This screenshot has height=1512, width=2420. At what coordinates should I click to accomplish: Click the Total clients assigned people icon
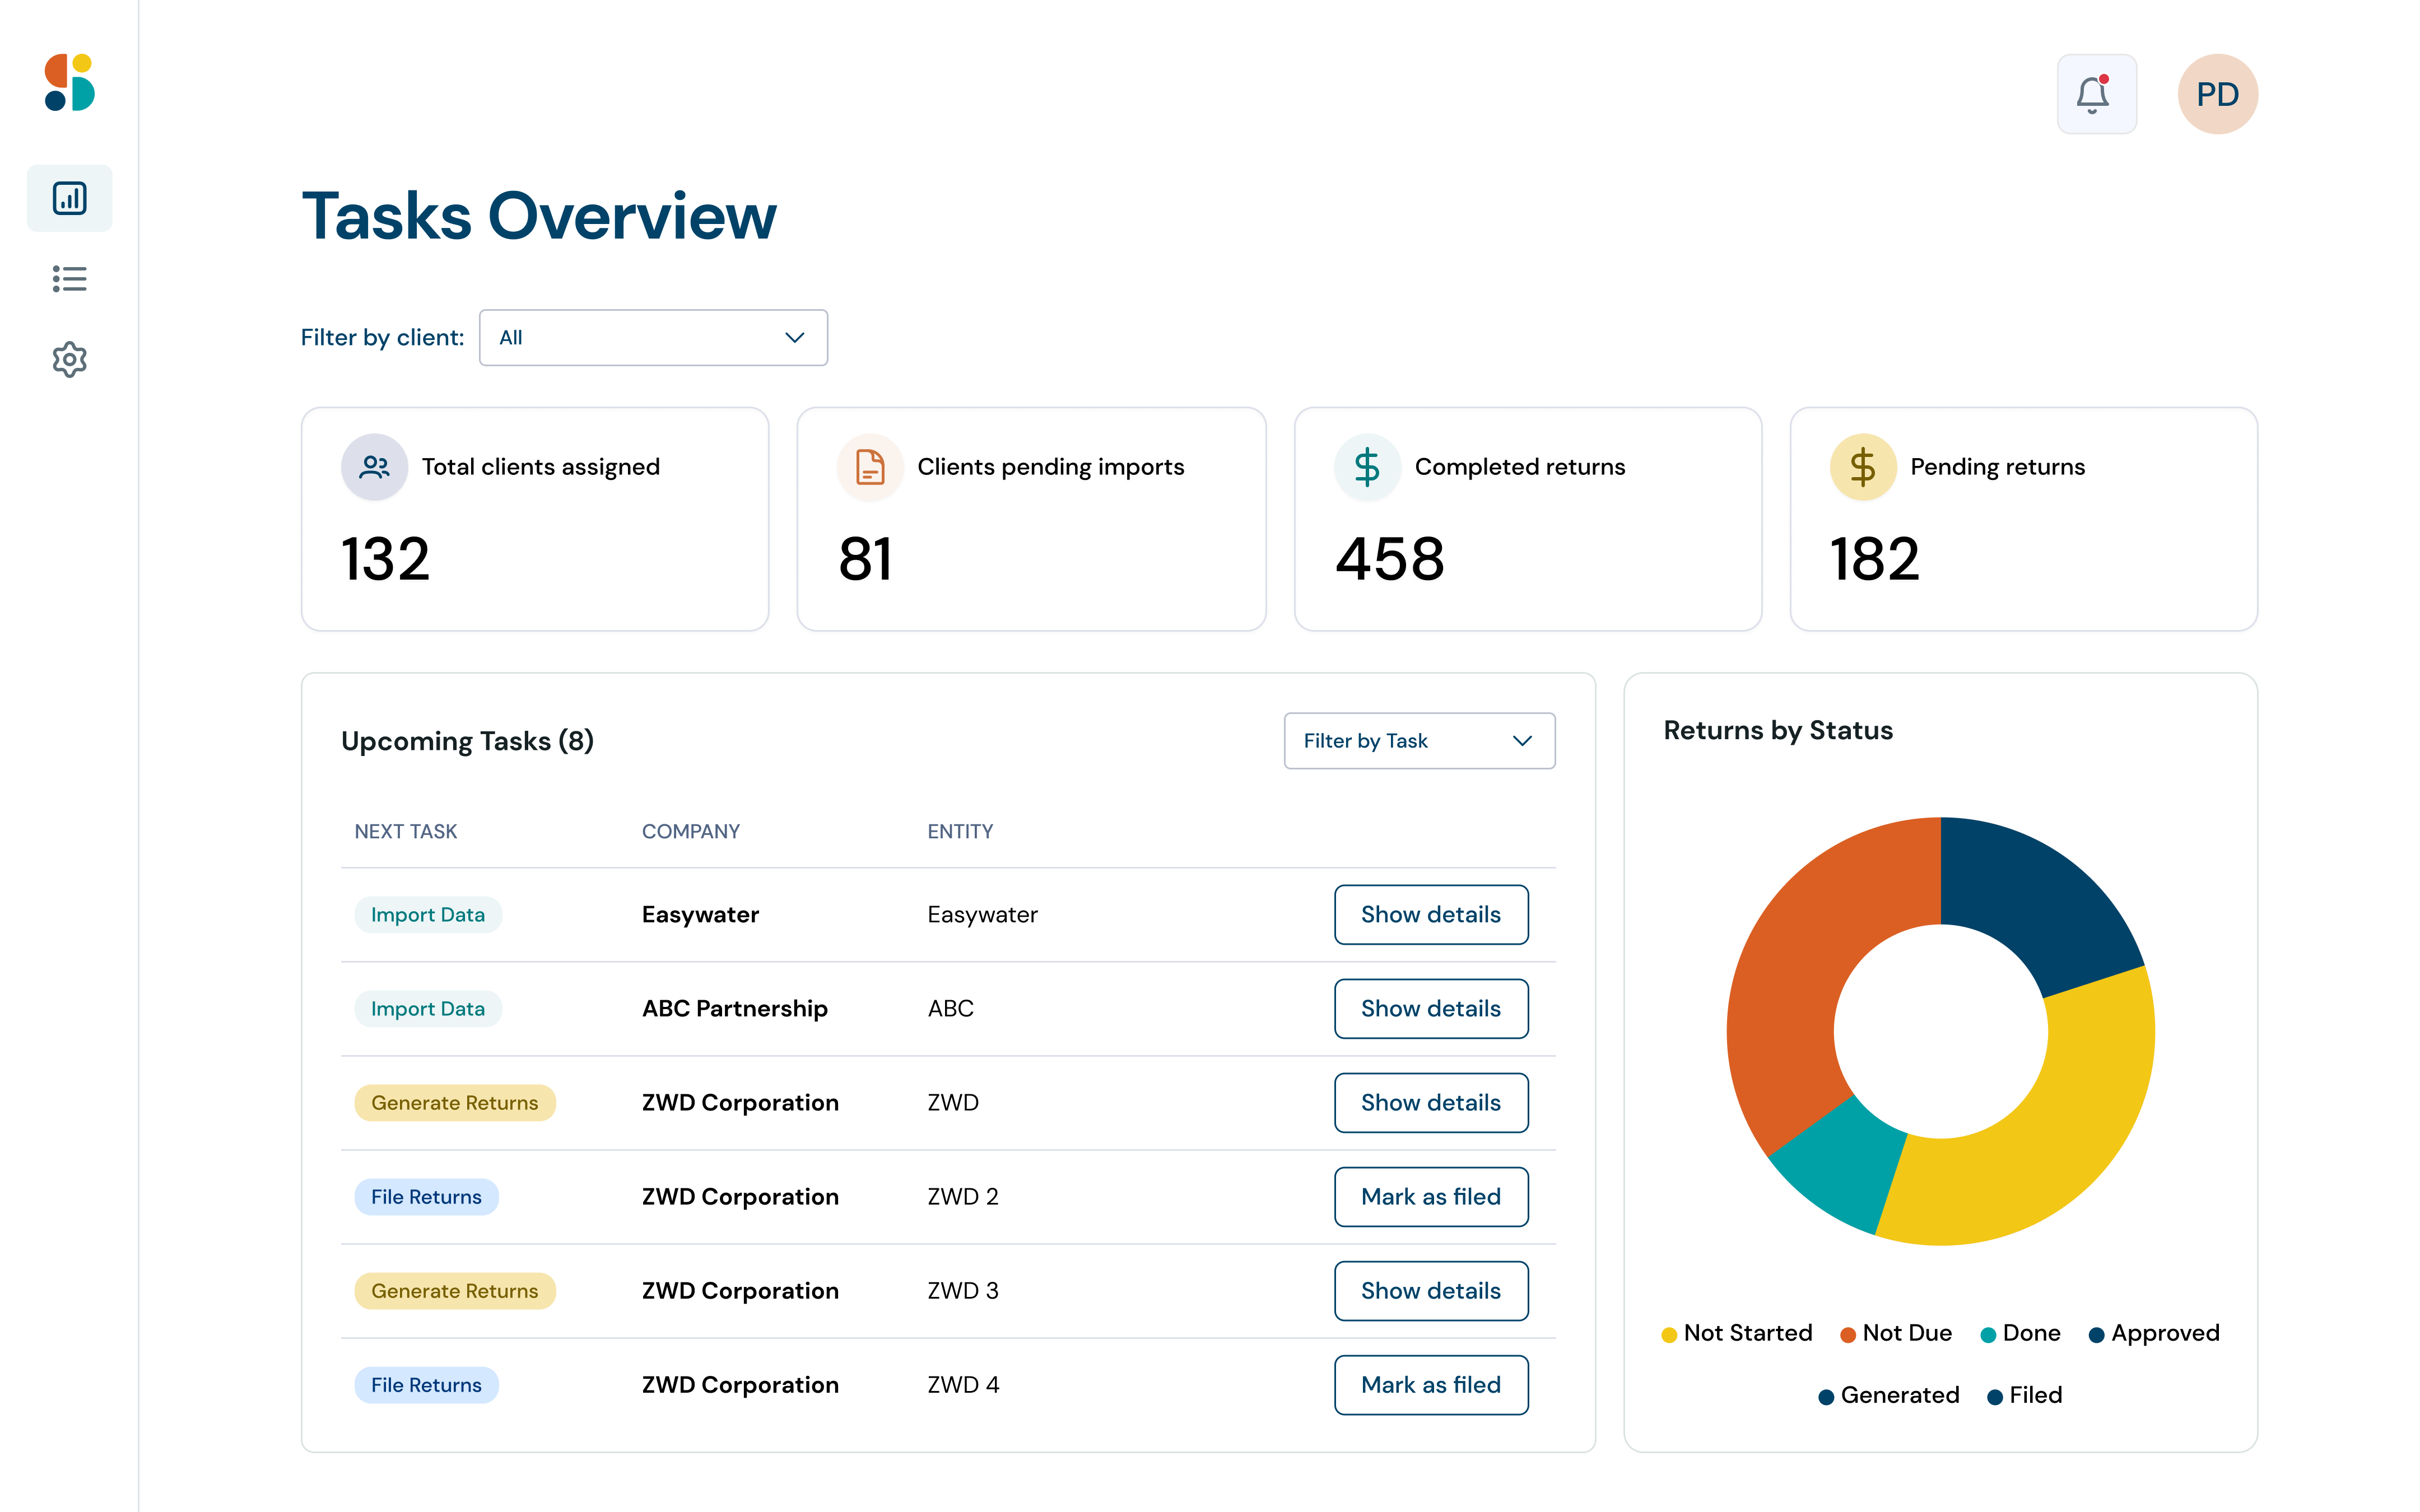(x=374, y=467)
